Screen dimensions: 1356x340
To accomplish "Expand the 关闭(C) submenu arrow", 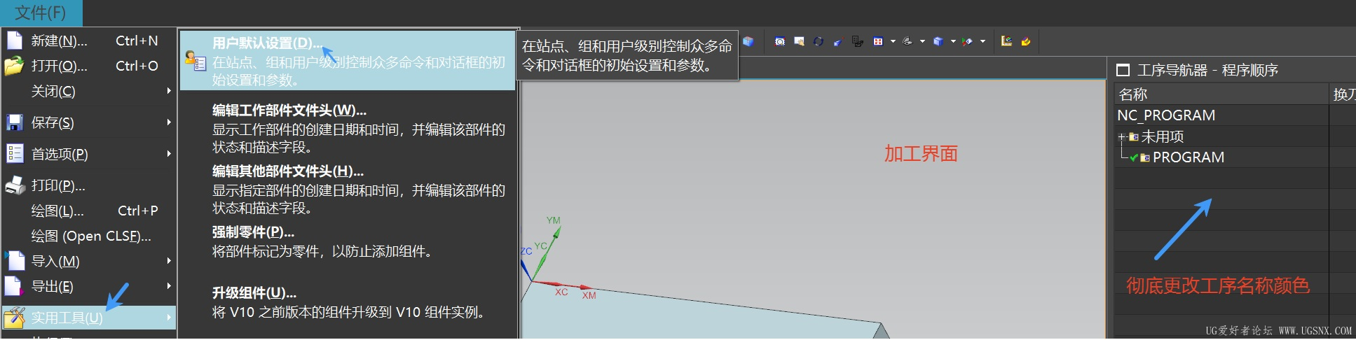I will [x=169, y=91].
